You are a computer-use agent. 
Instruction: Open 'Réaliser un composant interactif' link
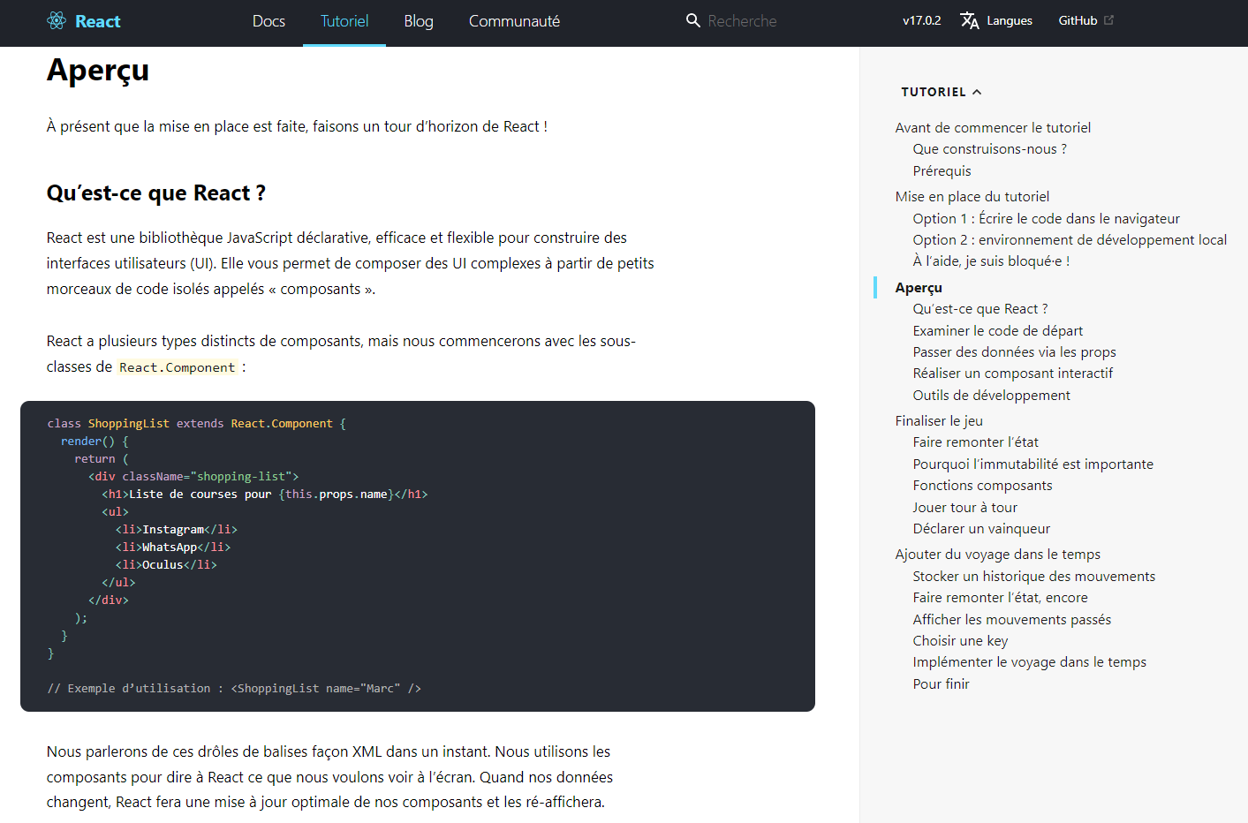coord(1012,374)
